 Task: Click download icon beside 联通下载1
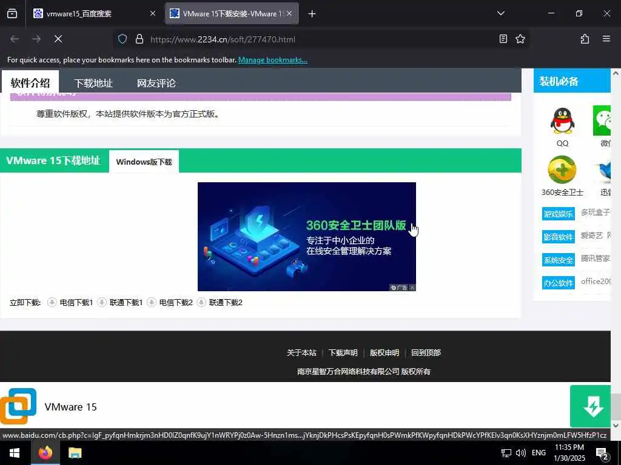[x=102, y=303]
